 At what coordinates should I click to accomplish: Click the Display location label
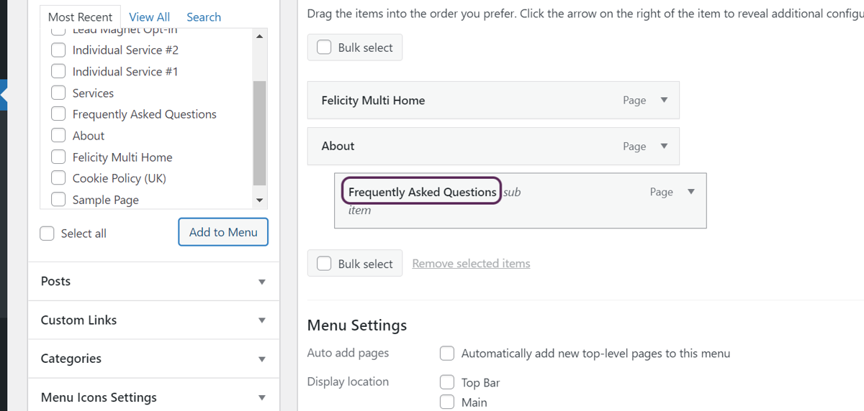pos(348,382)
